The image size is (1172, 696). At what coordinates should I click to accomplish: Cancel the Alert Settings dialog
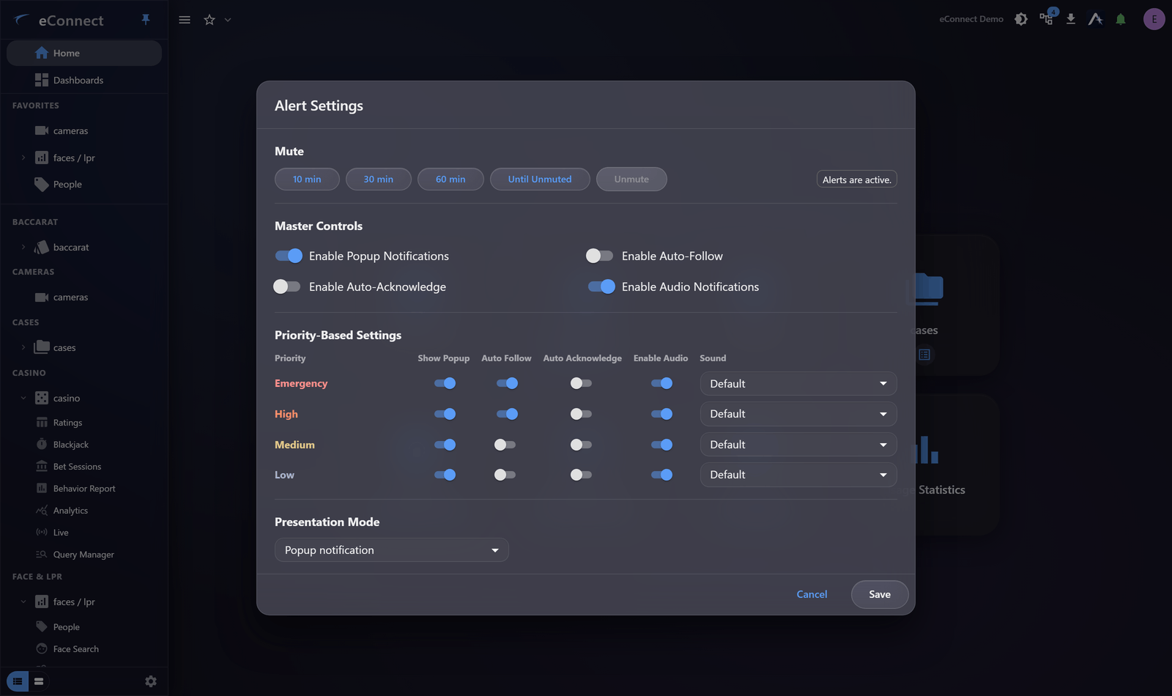[x=812, y=594]
